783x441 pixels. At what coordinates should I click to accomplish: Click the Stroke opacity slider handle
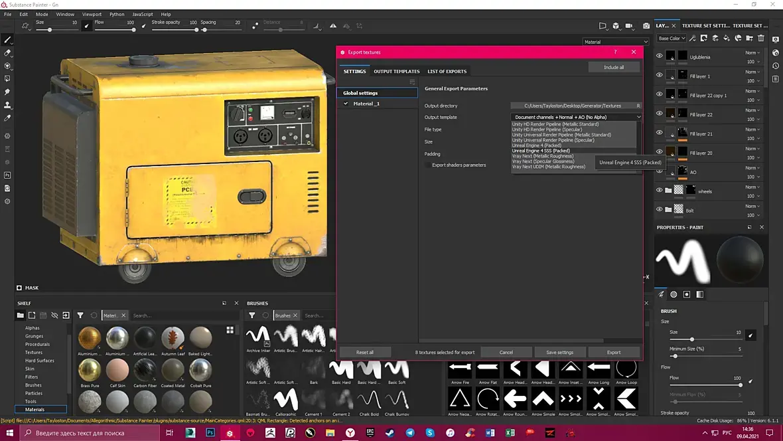[x=195, y=30]
